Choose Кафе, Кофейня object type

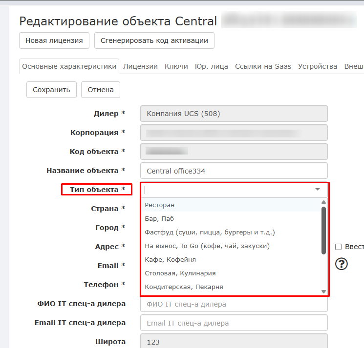pyautogui.click(x=171, y=260)
